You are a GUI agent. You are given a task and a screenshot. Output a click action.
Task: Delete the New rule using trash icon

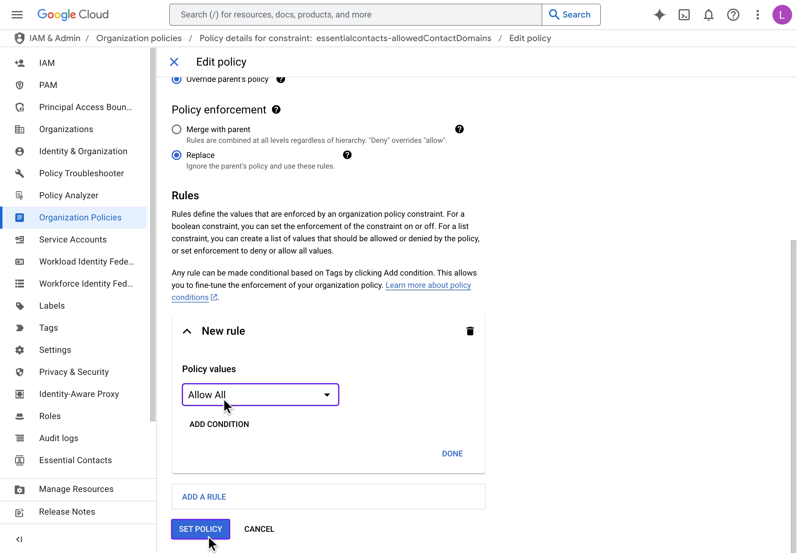point(470,331)
